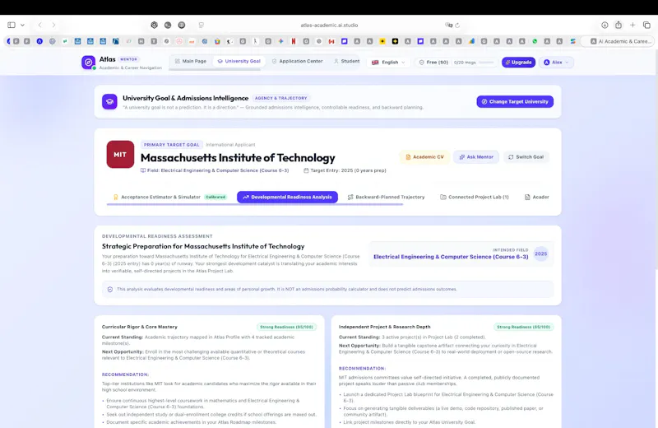
Task: Click Independent Project & Research Depth heading
Action: click(384, 327)
